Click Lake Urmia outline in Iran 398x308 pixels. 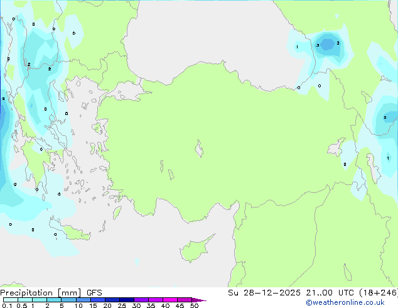click(373, 168)
